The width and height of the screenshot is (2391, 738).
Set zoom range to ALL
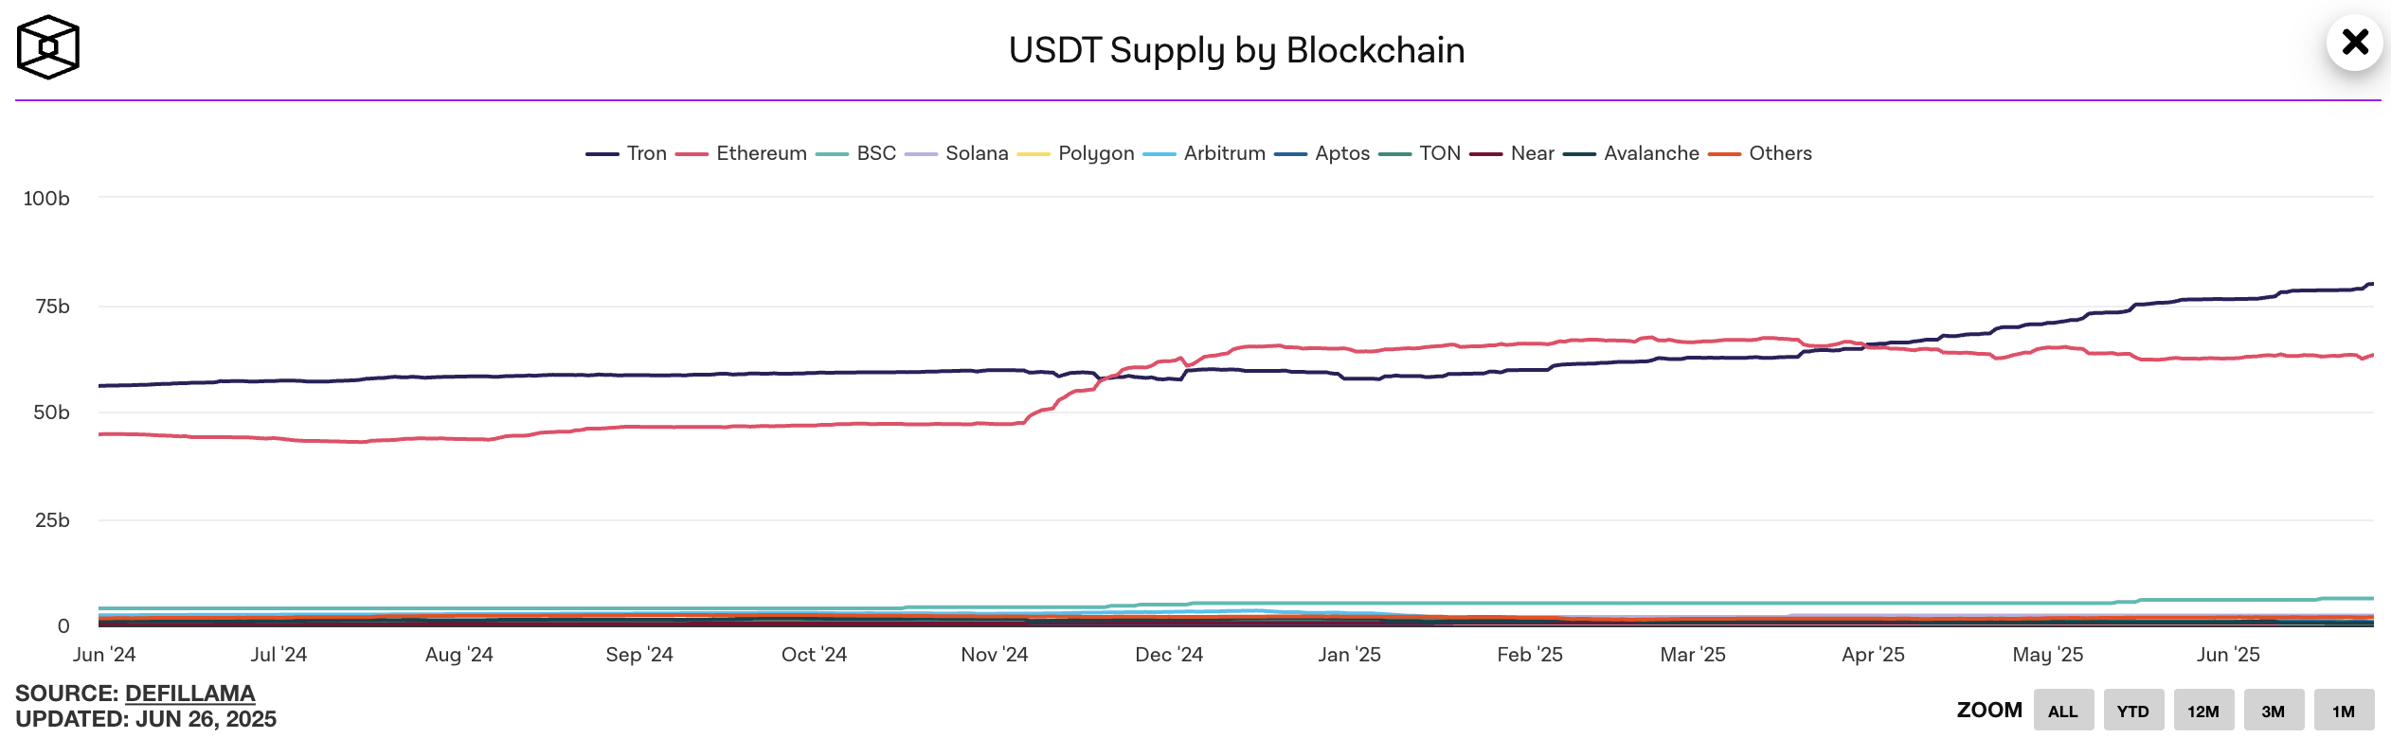(2063, 711)
